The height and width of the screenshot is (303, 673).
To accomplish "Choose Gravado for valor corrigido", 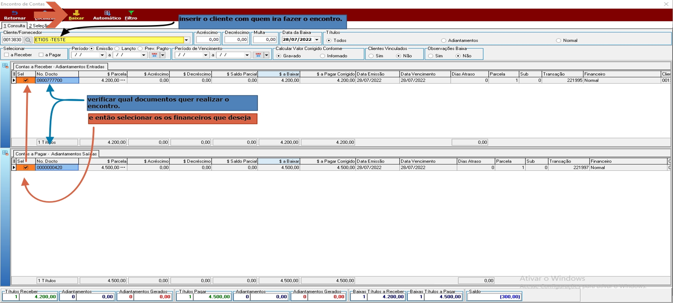I will (279, 56).
